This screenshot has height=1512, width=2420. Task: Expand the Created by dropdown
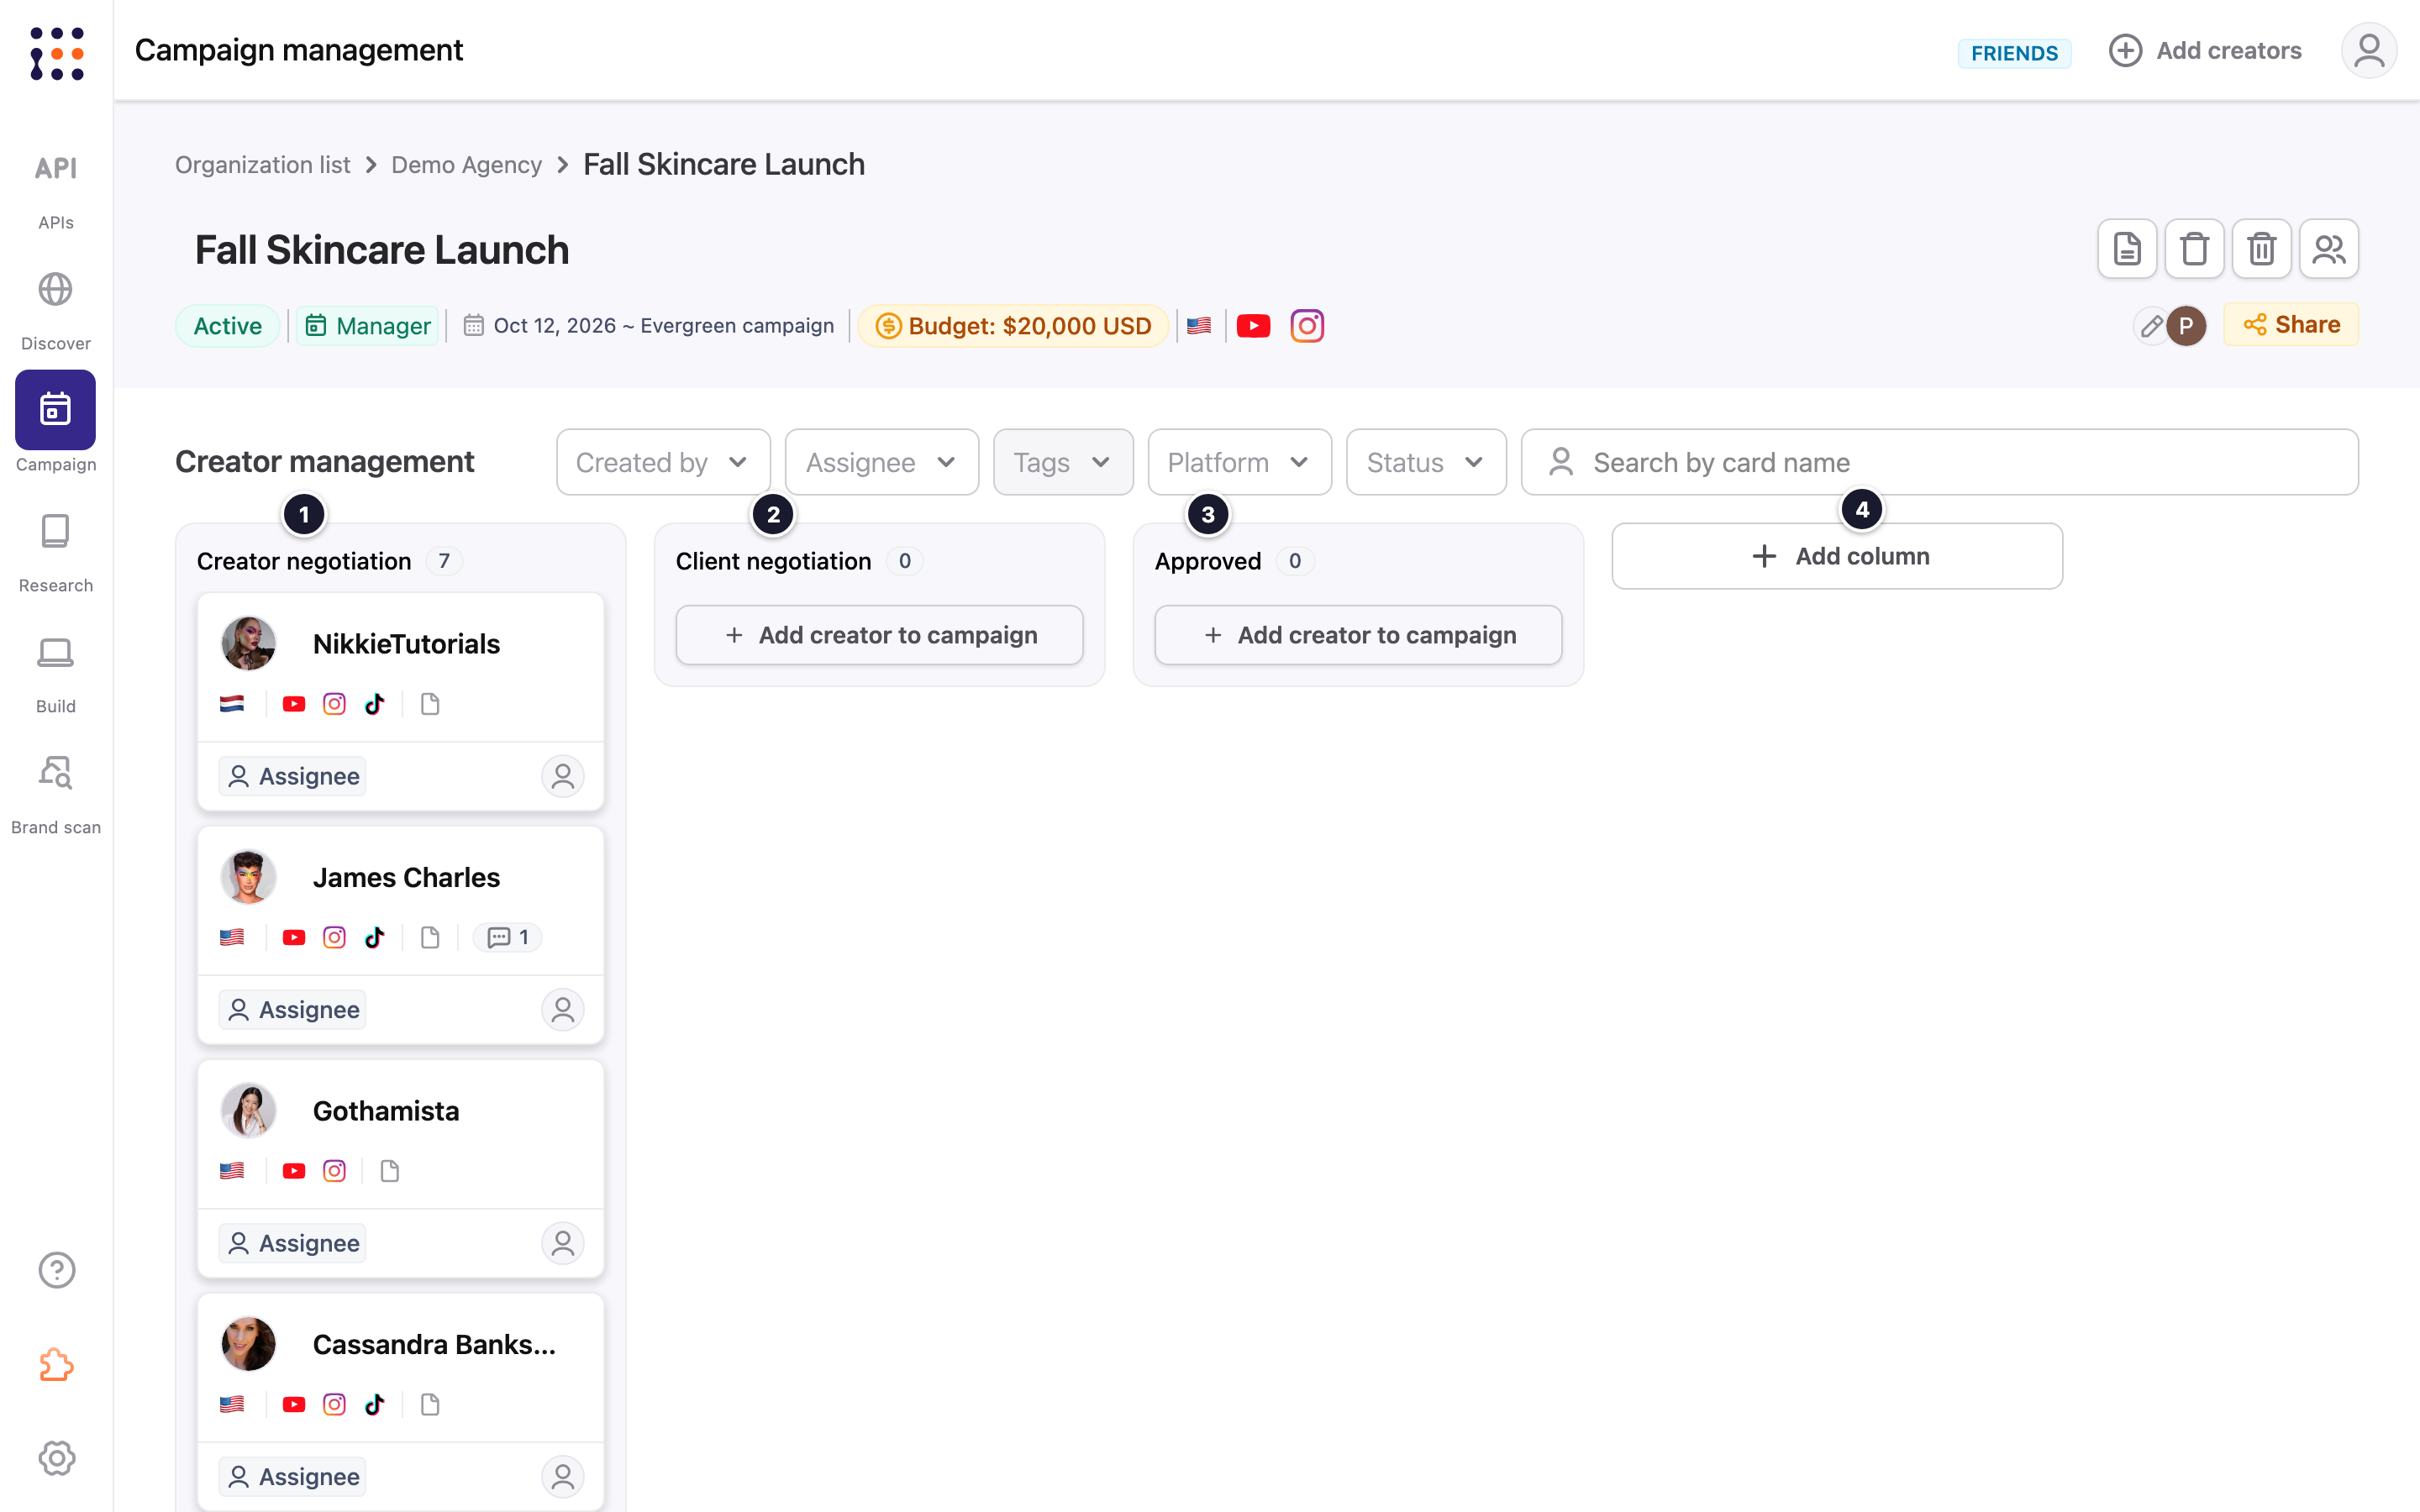pos(663,462)
